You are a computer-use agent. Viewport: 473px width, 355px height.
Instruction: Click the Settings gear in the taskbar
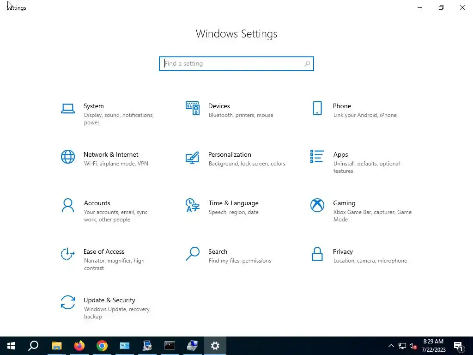[x=215, y=346]
